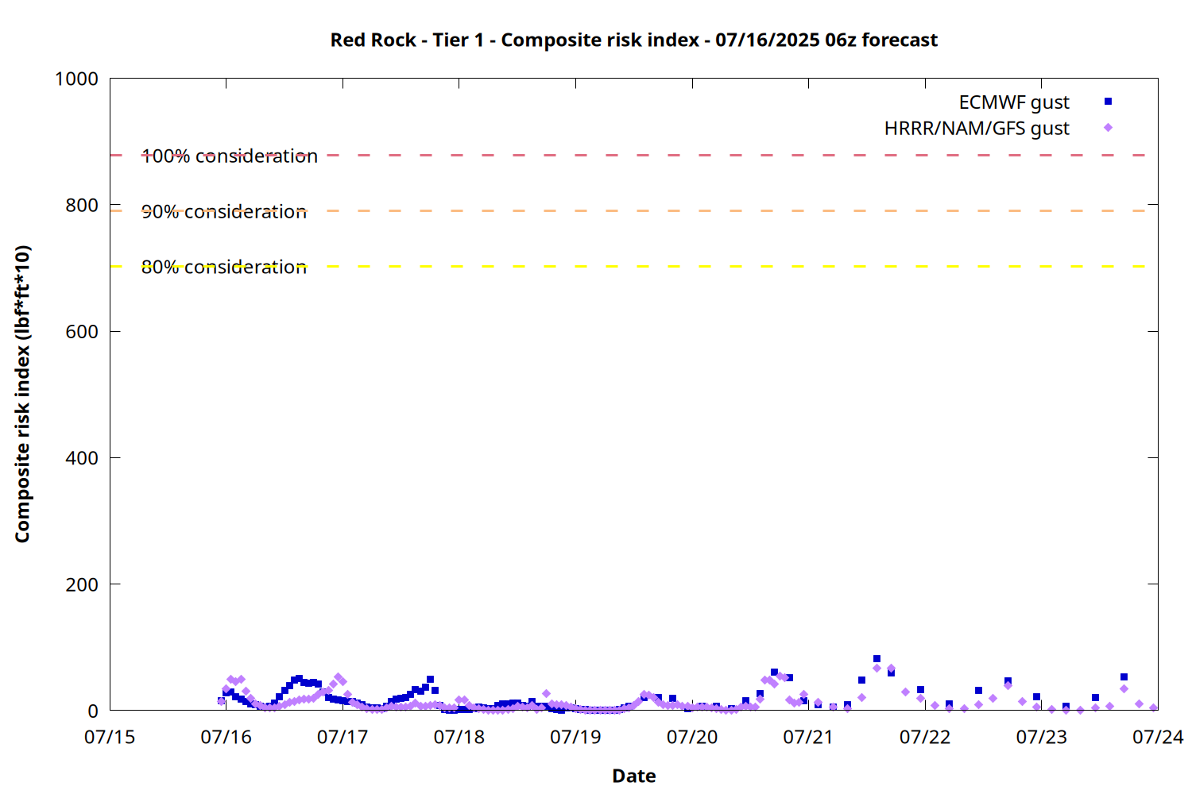The width and height of the screenshot is (1192, 794).
Task: Click the y-axis title Composite risk index
Action: (22, 394)
